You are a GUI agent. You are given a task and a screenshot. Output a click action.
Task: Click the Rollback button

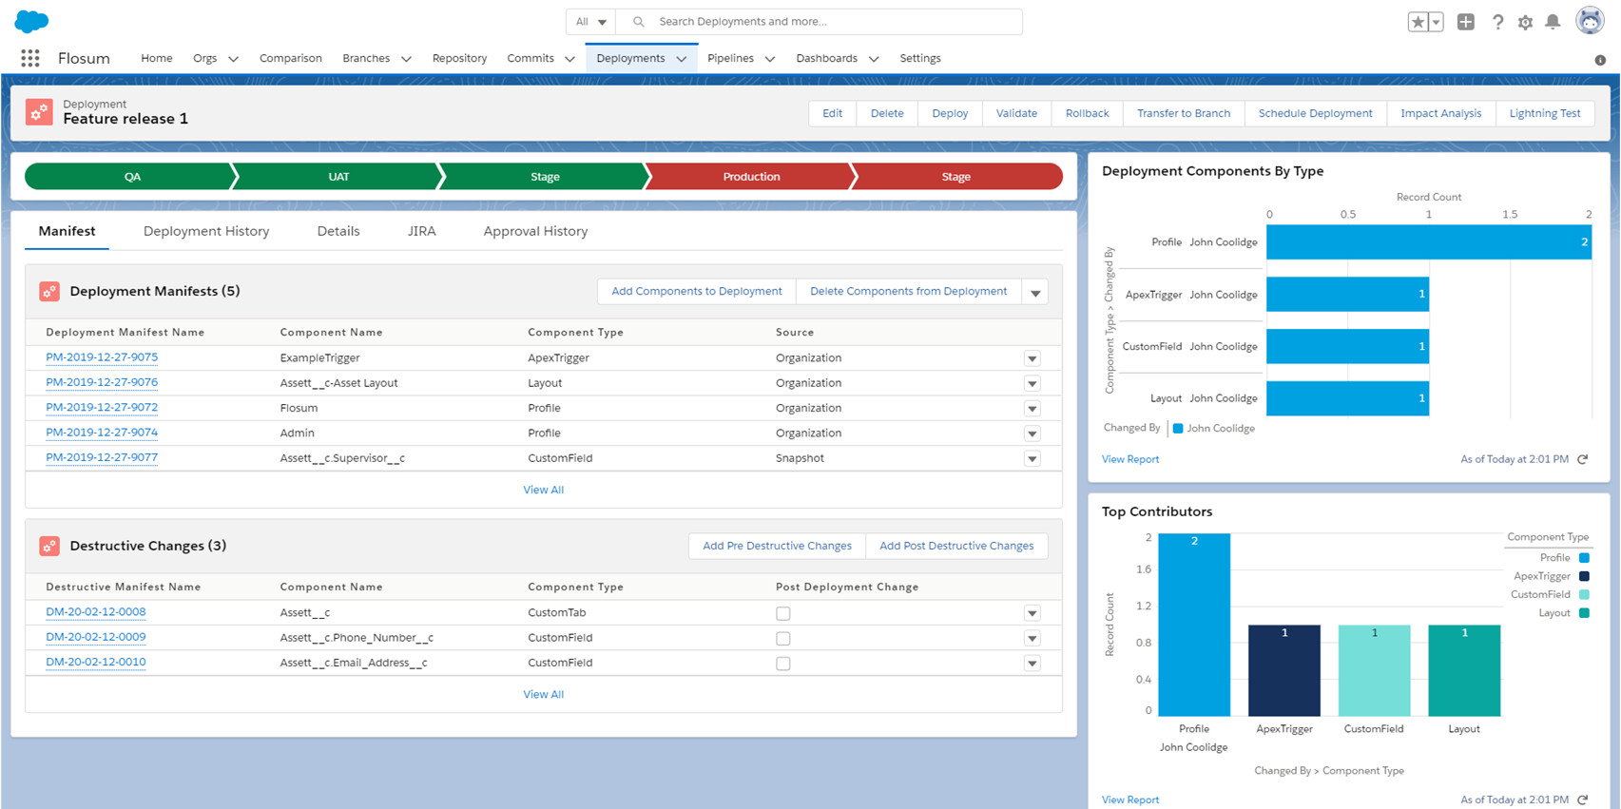pyautogui.click(x=1087, y=113)
